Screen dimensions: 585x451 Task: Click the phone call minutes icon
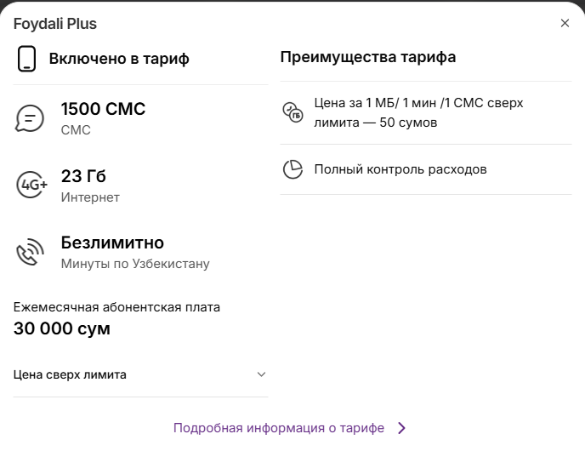point(29,252)
